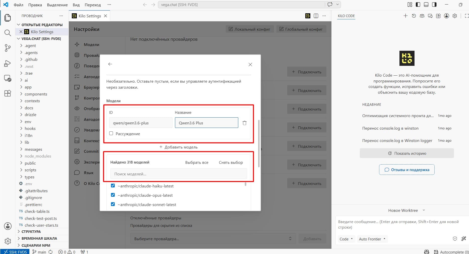Click the back arrow in model dialog

click(x=110, y=64)
